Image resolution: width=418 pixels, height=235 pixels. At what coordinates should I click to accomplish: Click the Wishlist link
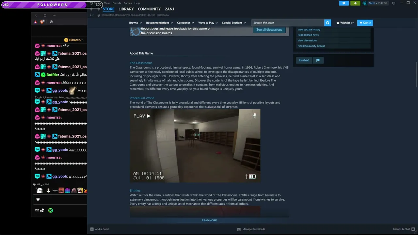(x=345, y=23)
